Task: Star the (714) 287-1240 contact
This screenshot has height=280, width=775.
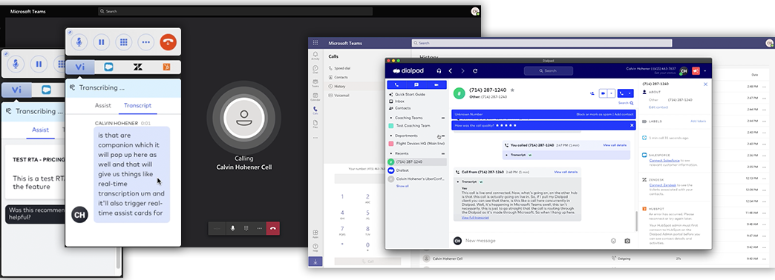Action: click(x=512, y=90)
